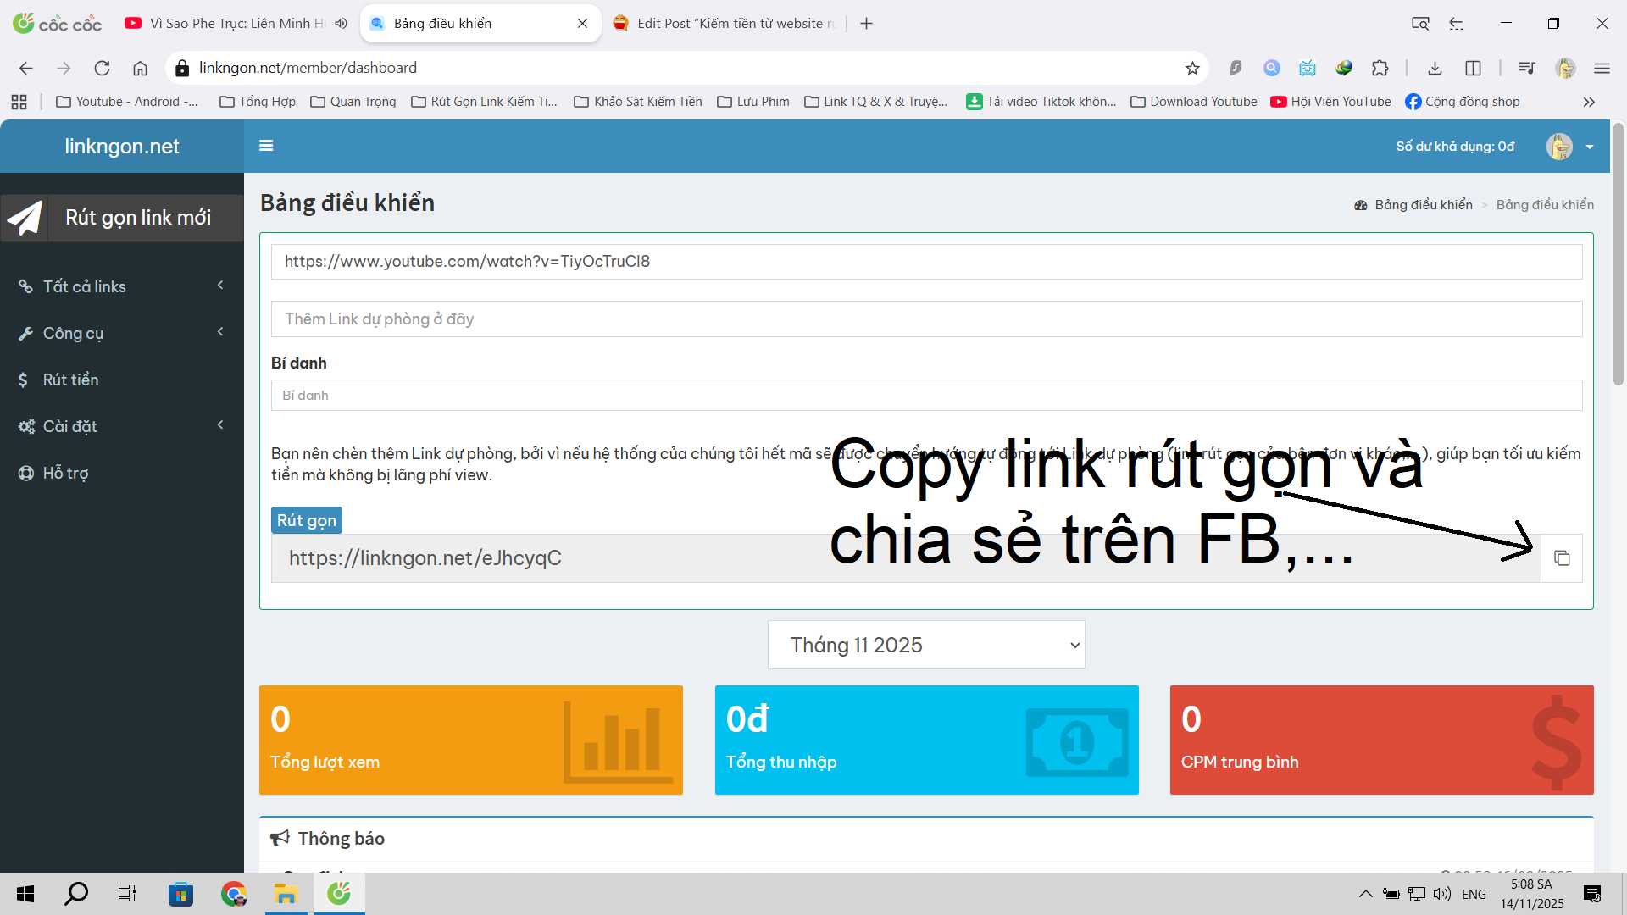Toggle the sidebar hamburger menu
The width and height of the screenshot is (1627, 915).
click(x=266, y=146)
